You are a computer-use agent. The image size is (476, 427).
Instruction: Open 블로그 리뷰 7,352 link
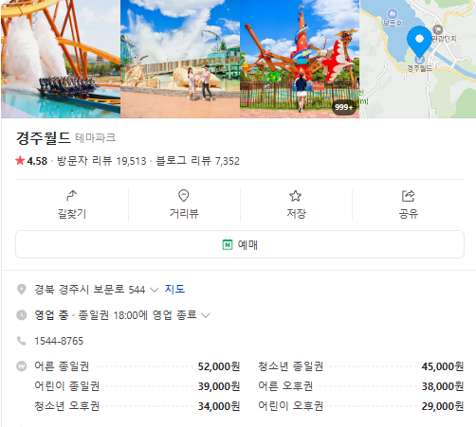click(x=197, y=161)
